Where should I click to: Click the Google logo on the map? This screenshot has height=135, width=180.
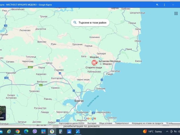pos(90,118)
